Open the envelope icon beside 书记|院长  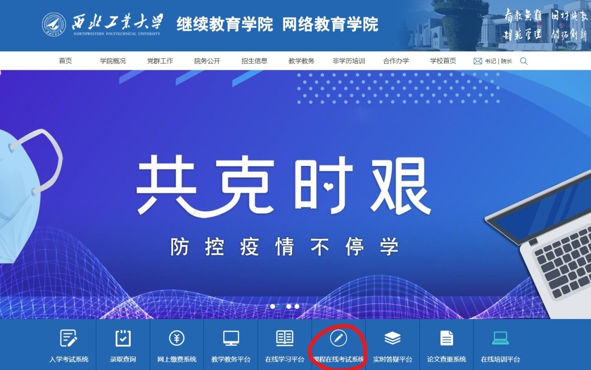coord(477,61)
